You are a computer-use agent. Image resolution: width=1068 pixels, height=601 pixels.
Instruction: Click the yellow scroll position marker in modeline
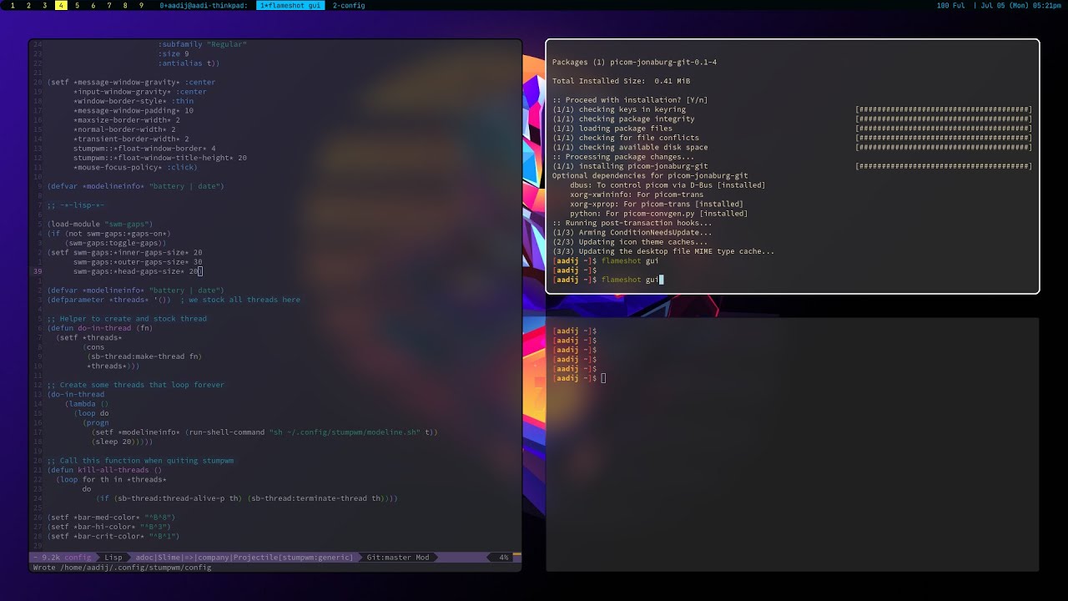click(x=517, y=553)
